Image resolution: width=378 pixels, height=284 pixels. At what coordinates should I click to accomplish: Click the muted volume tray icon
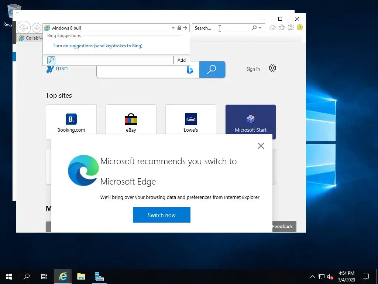pyautogui.click(x=330, y=277)
